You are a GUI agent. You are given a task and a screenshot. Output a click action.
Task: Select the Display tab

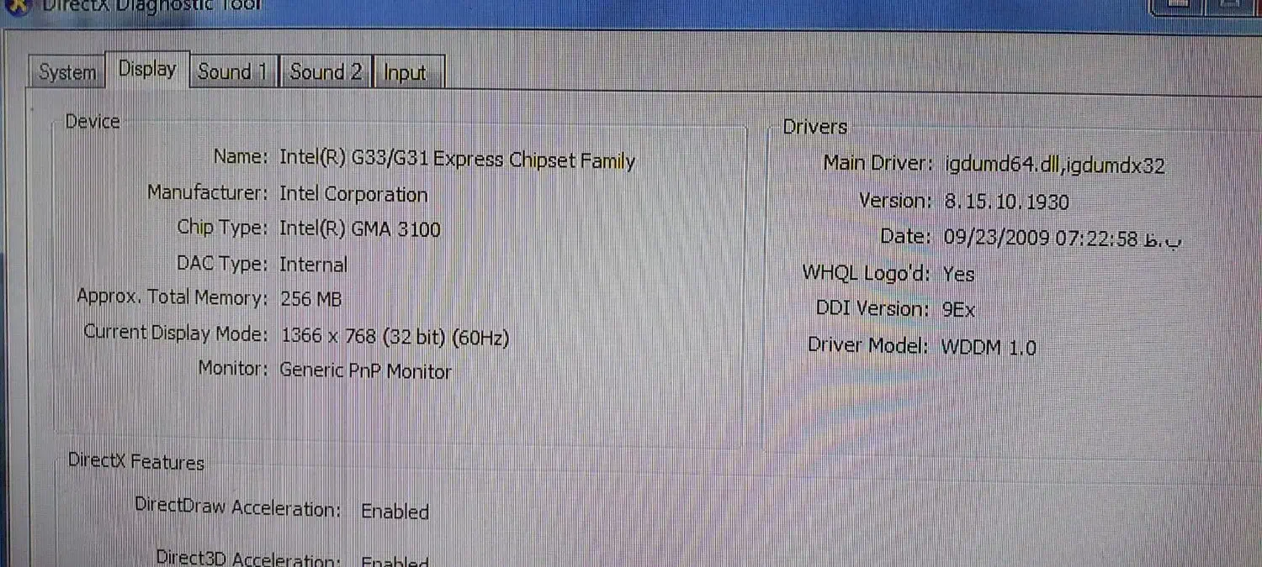147,70
